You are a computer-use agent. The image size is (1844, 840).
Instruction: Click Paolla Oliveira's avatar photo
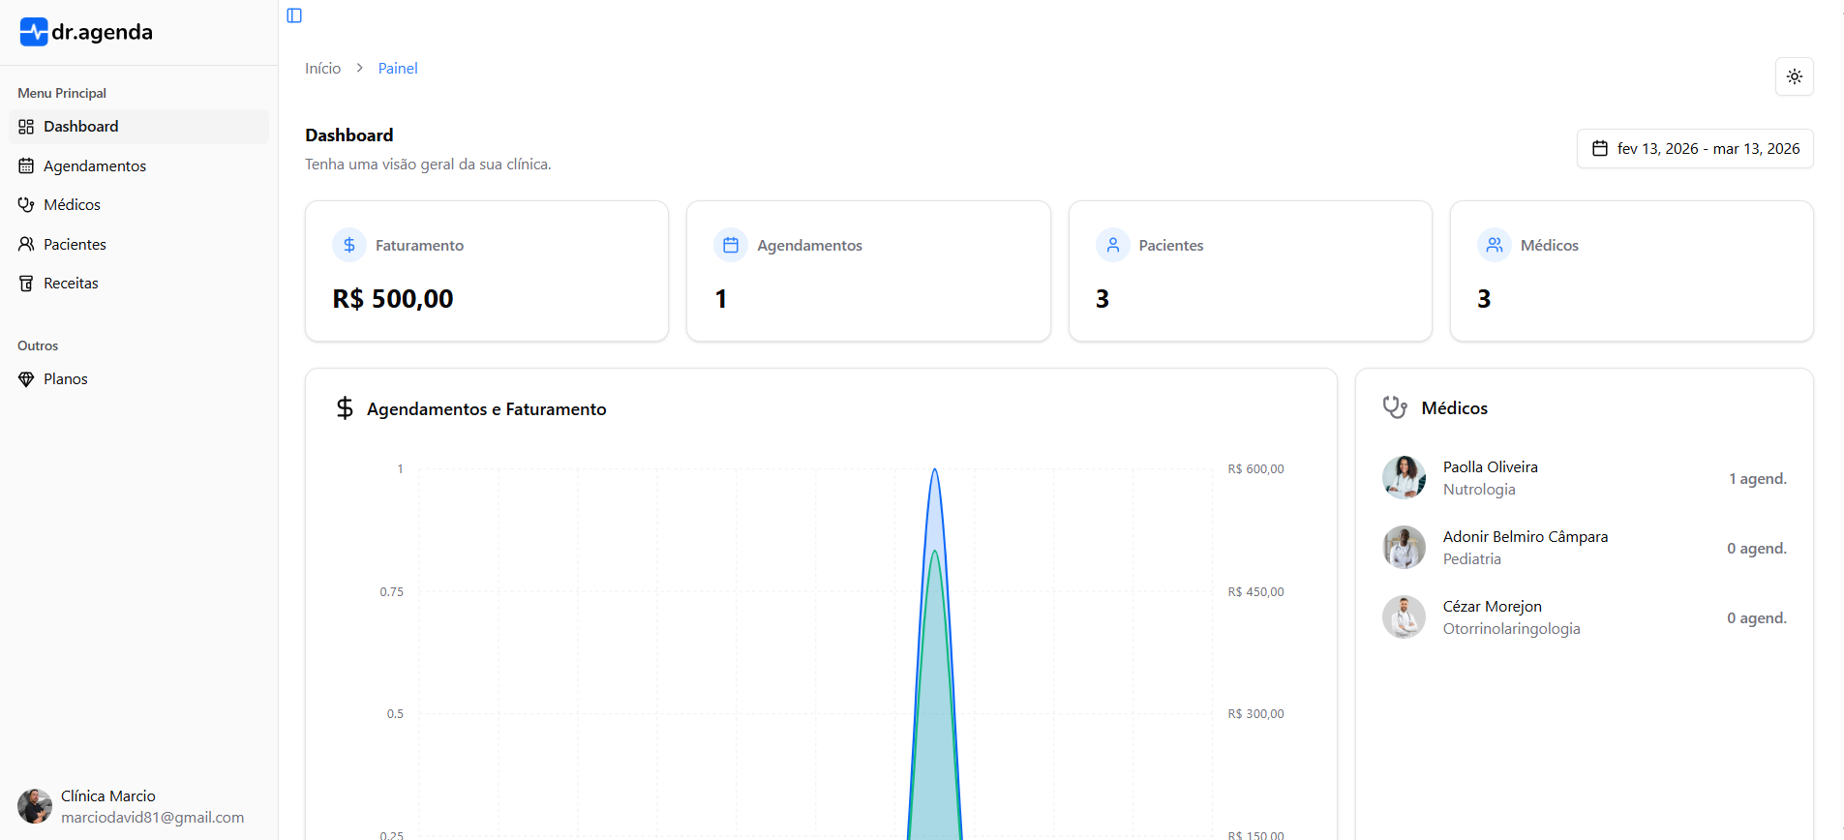pos(1404,478)
